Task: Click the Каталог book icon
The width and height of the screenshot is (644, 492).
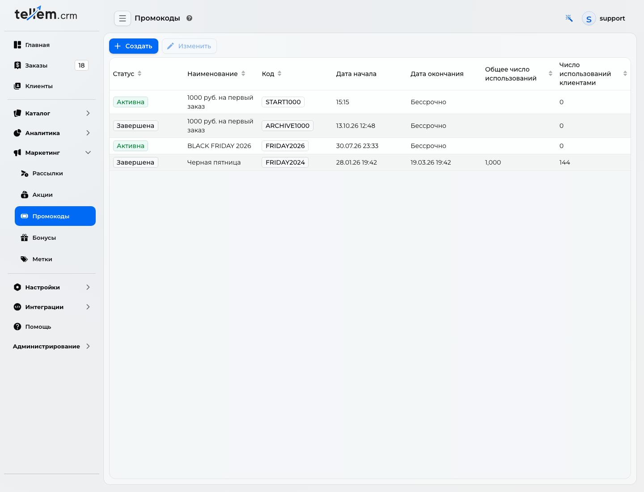Action: (x=17, y=113)
